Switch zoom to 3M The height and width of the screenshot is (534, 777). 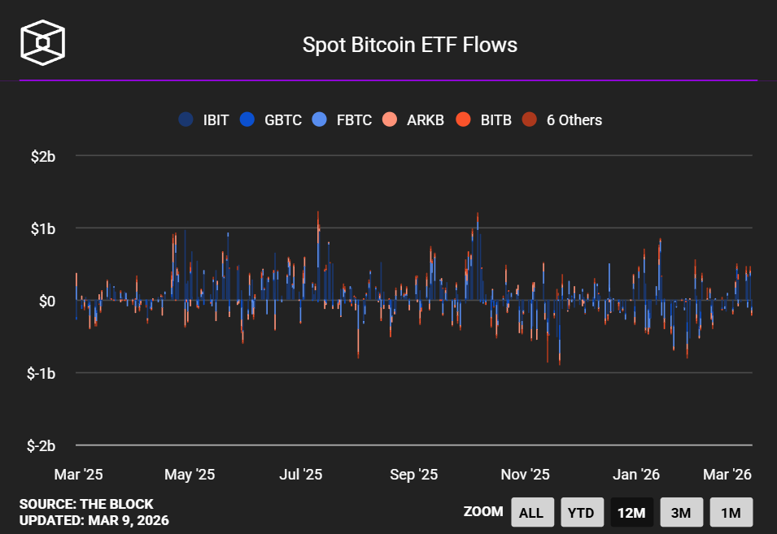681,512
